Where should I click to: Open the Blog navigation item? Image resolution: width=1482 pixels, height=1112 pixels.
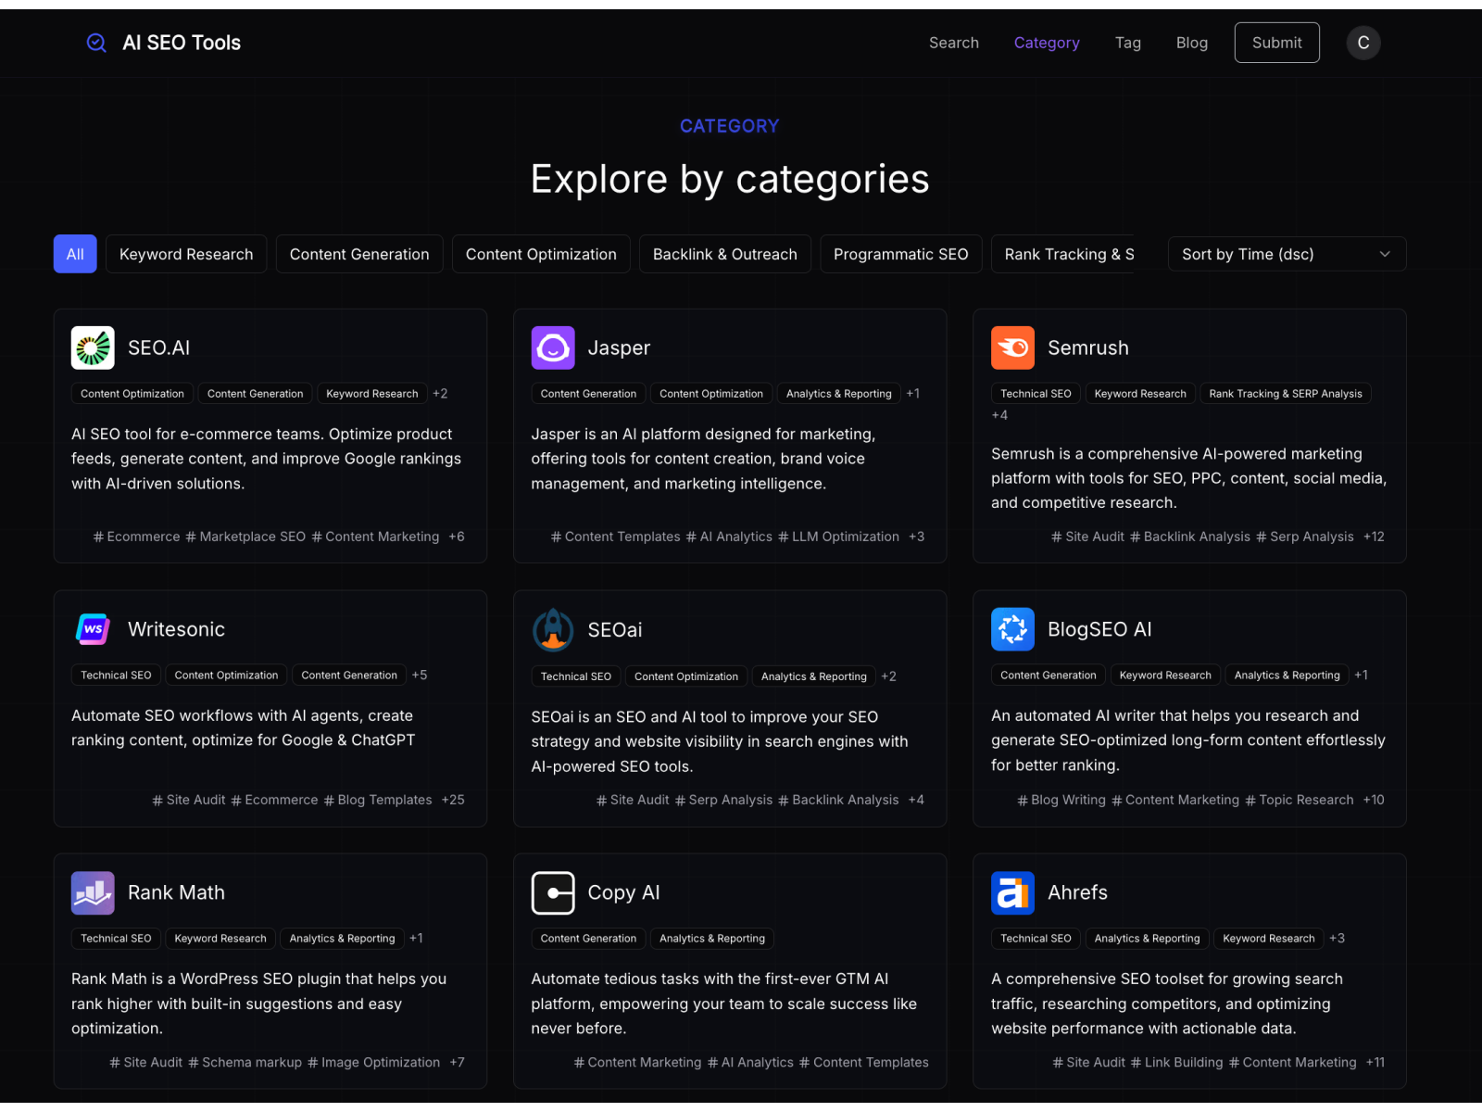click(1191, 43)
